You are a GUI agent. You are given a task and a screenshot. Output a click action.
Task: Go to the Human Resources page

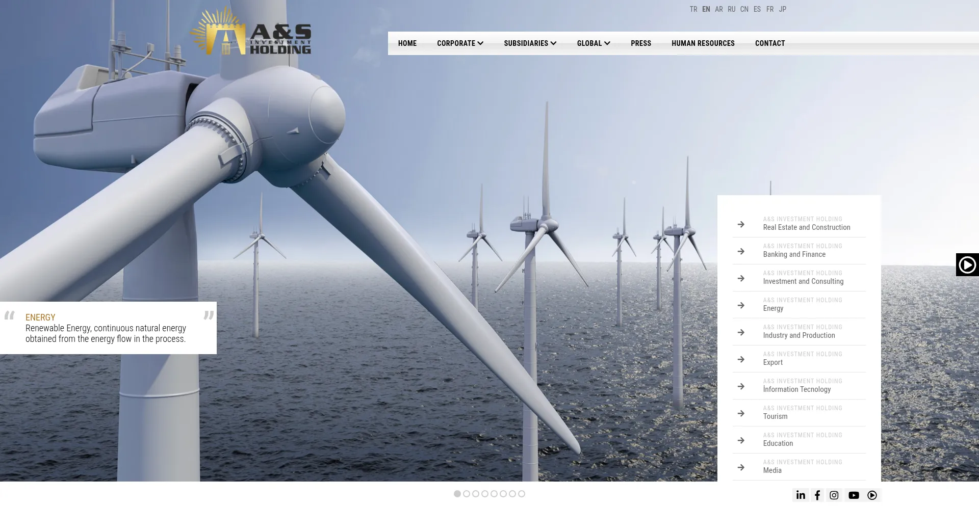[x=703, y=43]
